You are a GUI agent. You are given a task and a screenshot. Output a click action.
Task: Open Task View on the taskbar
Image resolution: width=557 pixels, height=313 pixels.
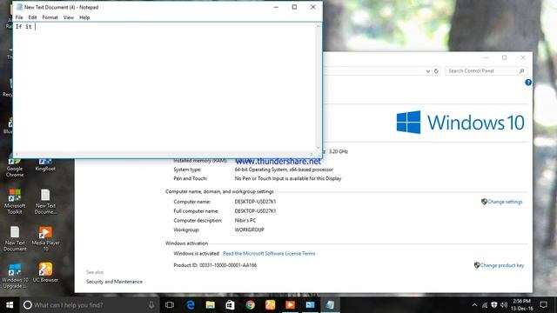click(170, 305)
